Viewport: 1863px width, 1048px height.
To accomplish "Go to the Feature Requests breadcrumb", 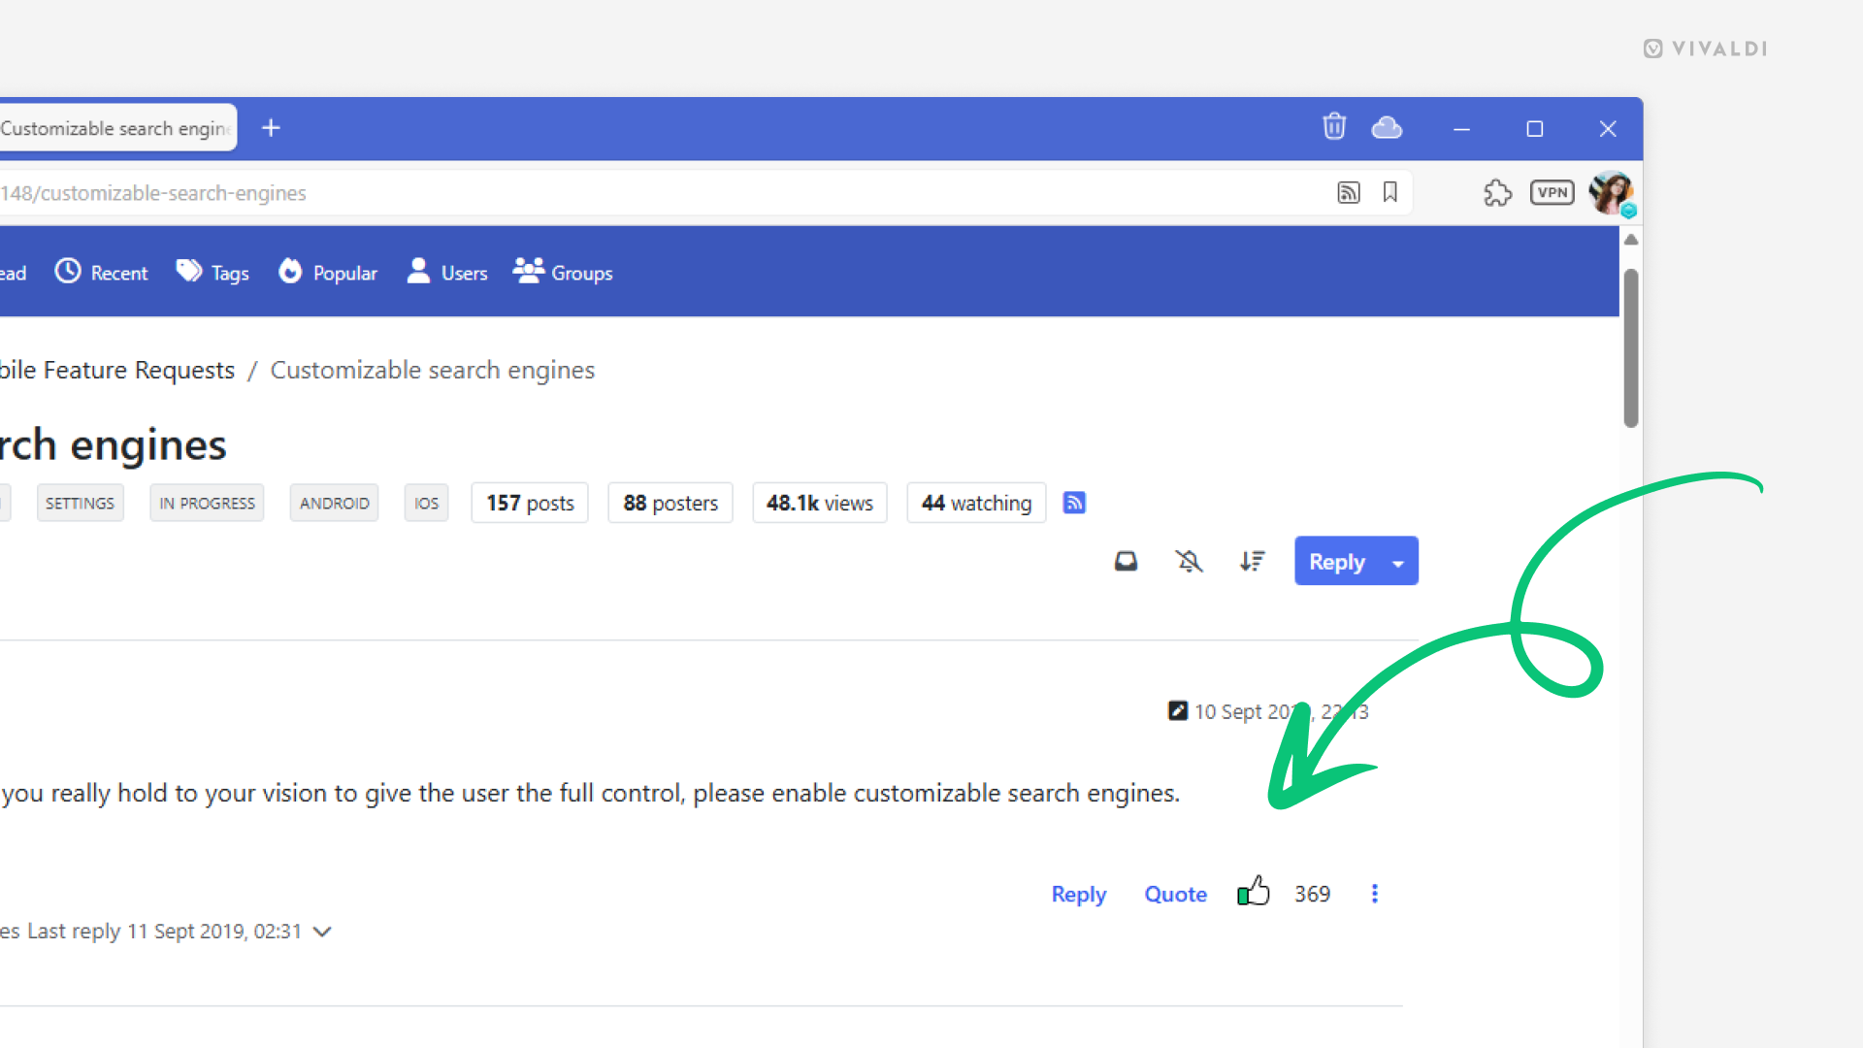I will click(117, 370).
